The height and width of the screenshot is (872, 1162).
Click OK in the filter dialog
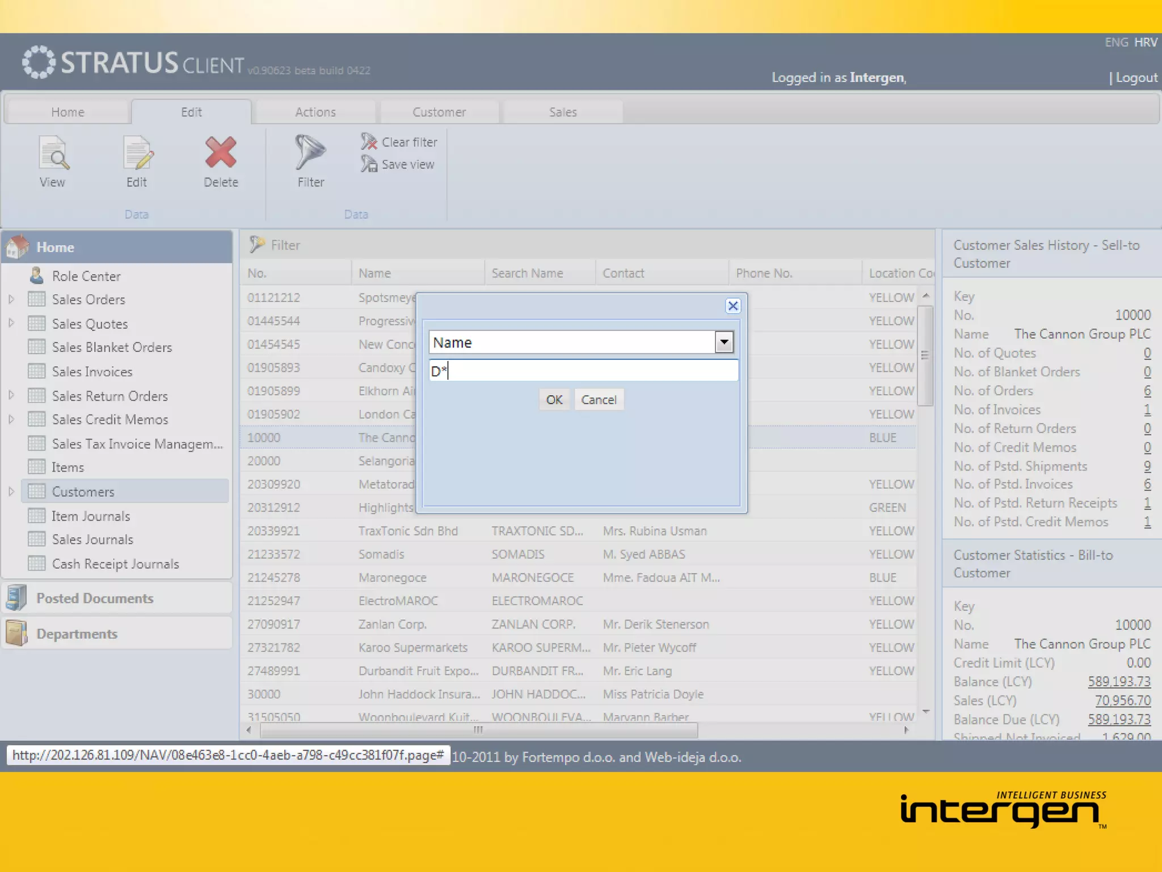coord(554,400)
